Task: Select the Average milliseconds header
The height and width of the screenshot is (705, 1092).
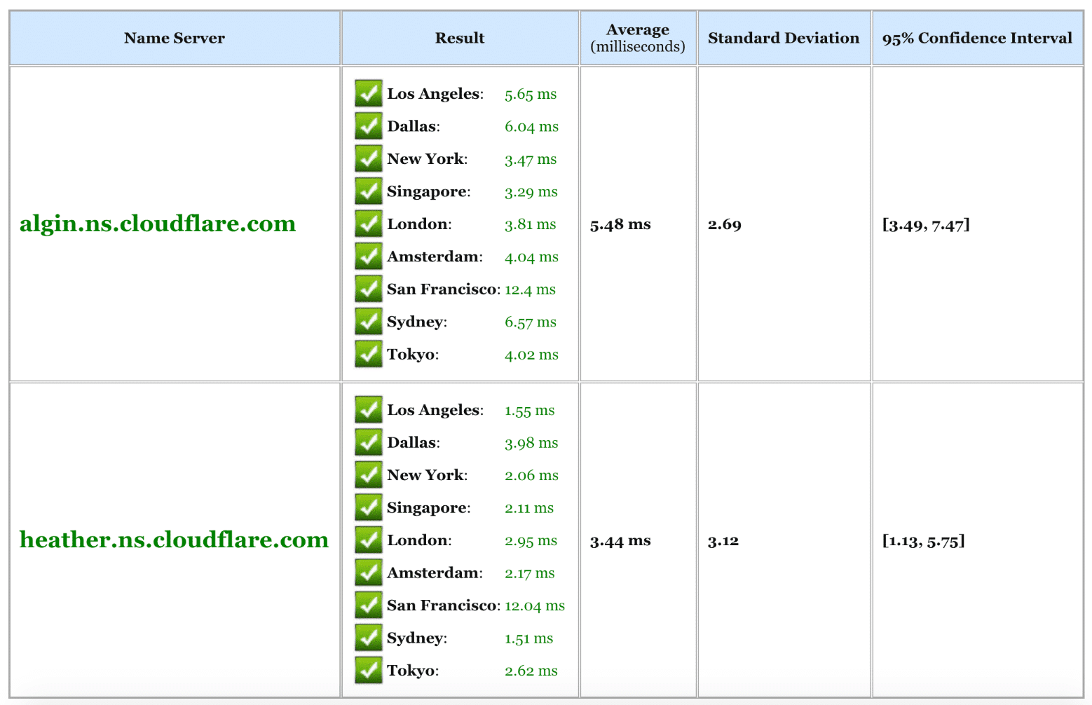Action: click(x=637, y=38)
